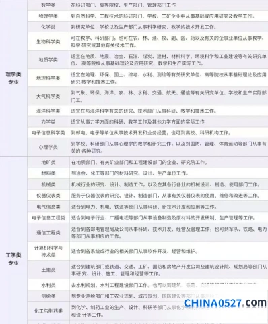Select the 机械类 row label

pyautogui.click(x=48, y=184)
